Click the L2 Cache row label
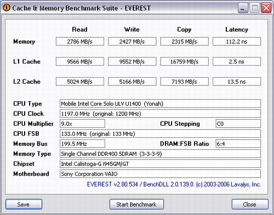 click(27, 82)
